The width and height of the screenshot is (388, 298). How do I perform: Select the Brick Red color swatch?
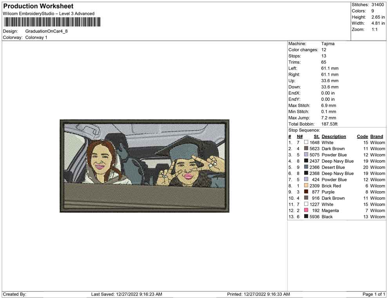[306, 186]
